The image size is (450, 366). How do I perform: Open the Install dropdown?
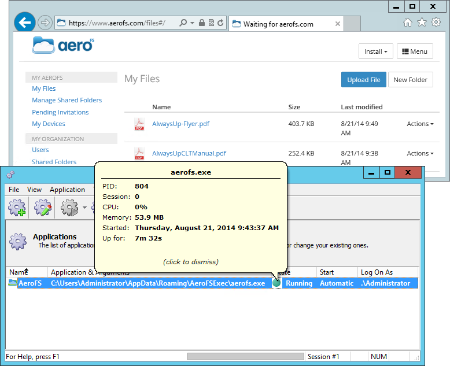375,51
